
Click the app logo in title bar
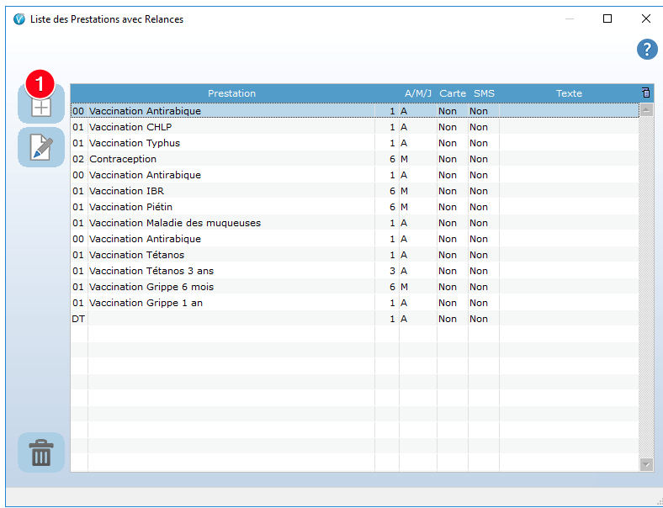[19, 19]
